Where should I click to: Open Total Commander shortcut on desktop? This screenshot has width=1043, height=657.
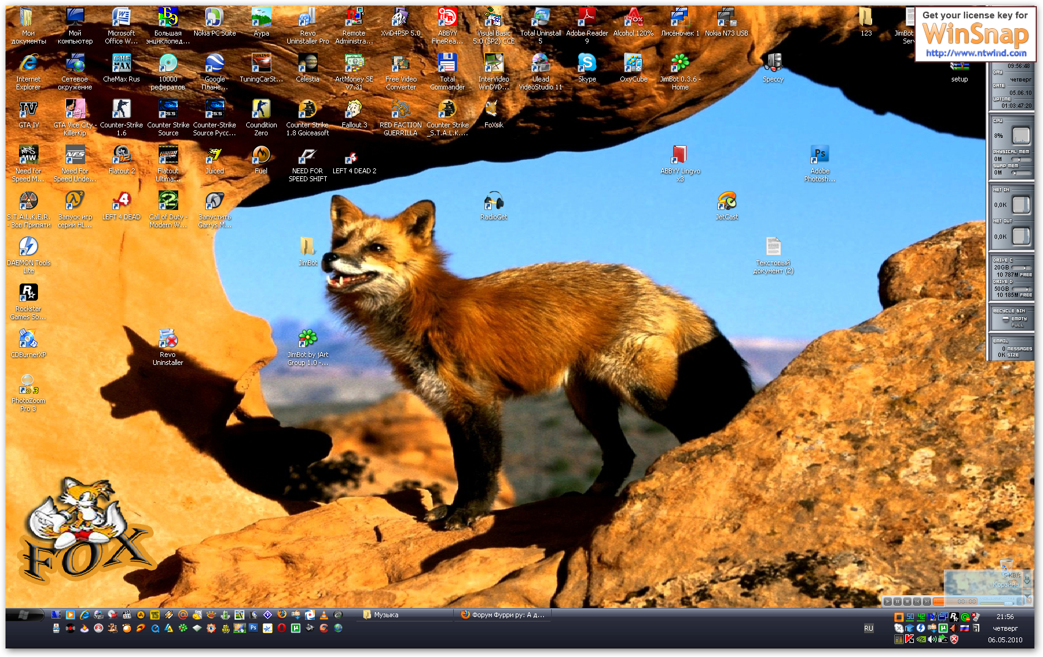pyautogui.click(x=447, y=63)
